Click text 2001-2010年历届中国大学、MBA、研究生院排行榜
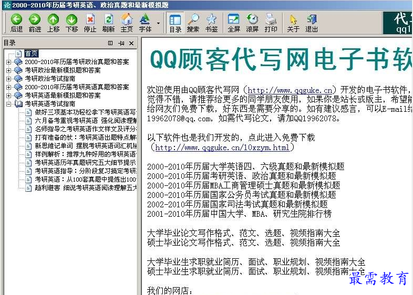This screenshot has height=295, width=413. 239,214
